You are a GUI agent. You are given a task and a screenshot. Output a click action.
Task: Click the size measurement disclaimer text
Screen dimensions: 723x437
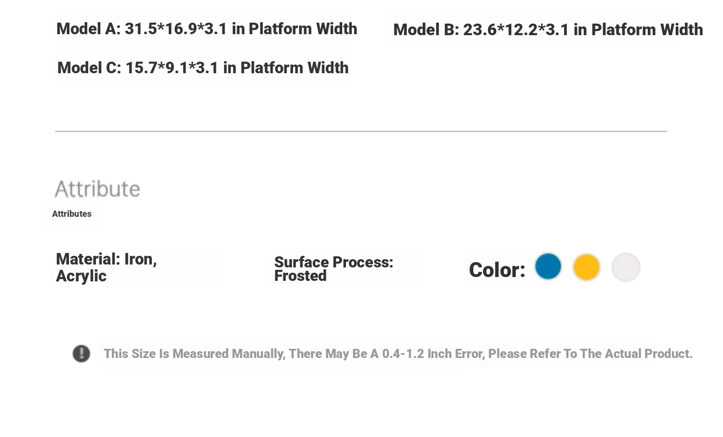(x=398, y=354)
